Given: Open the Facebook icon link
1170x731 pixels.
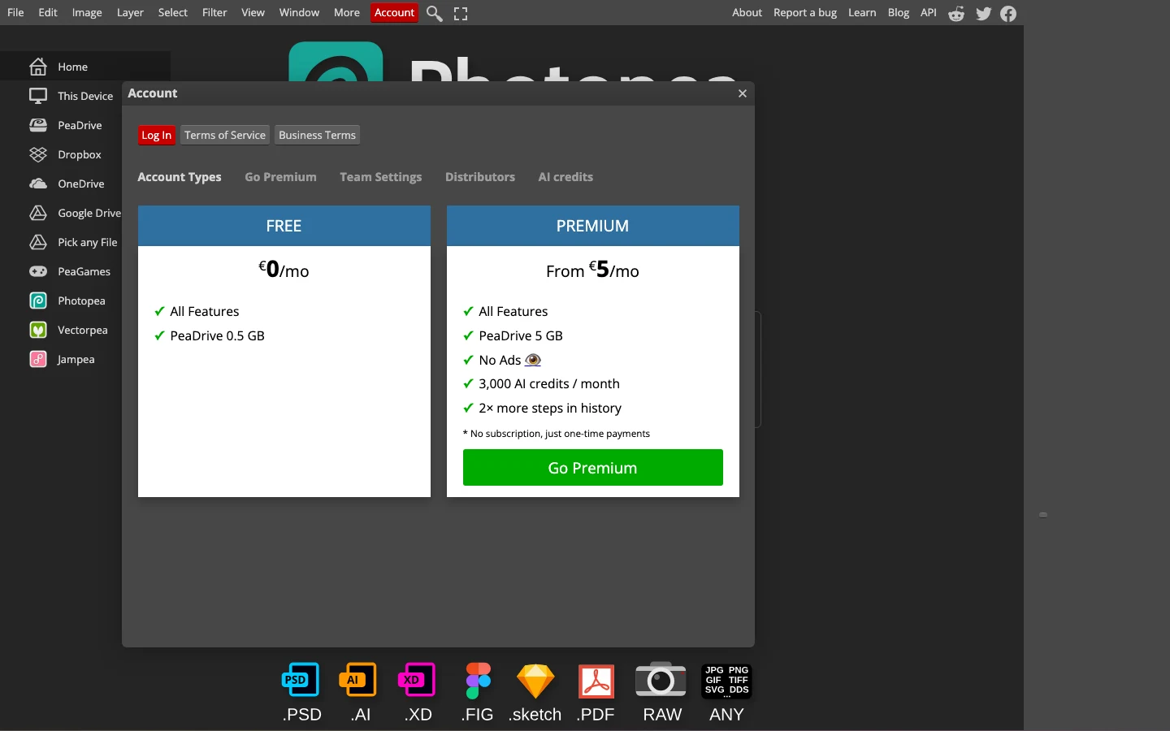Looking at the screenshot, I should (1008, 13).
